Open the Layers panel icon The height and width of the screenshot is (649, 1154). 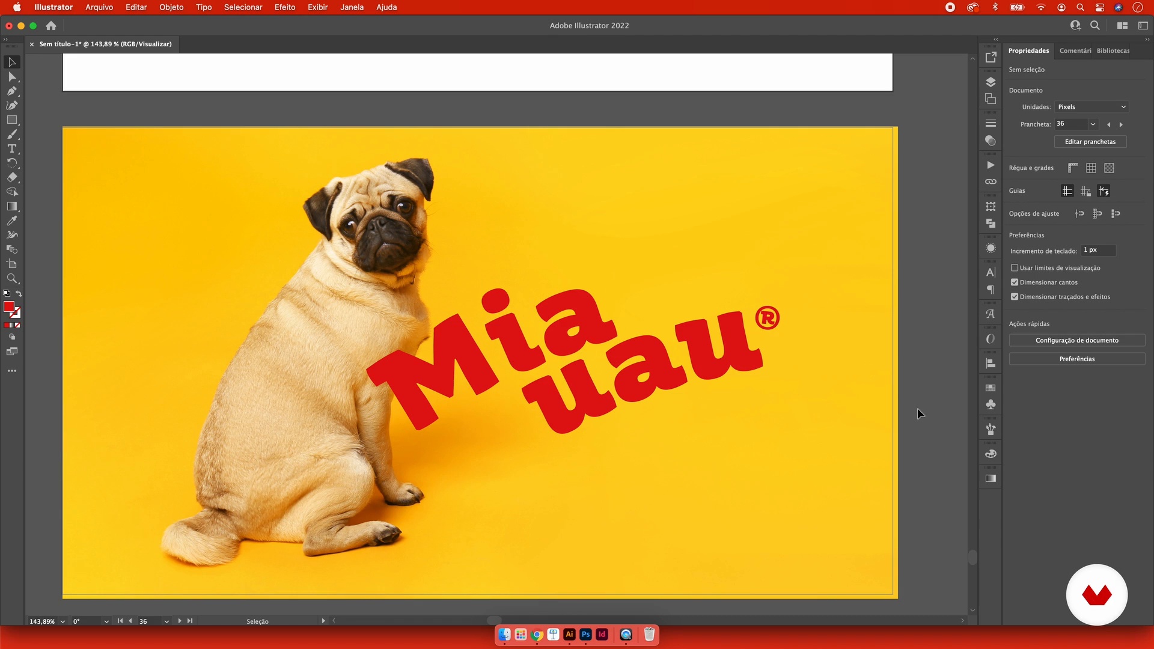pos(991,82)
